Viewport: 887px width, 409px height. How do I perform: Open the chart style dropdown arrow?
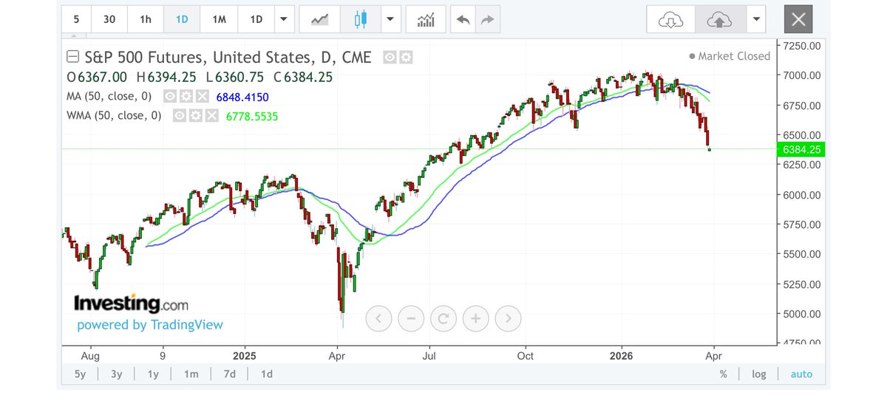[x=391, y=19]
